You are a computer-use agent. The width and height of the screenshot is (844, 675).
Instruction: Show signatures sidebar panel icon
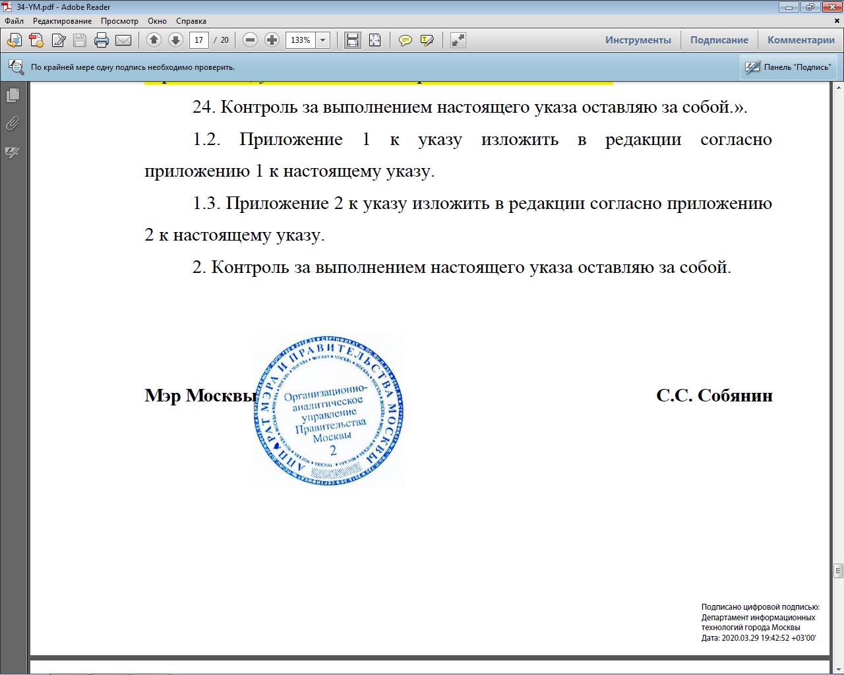pos(13,152)
